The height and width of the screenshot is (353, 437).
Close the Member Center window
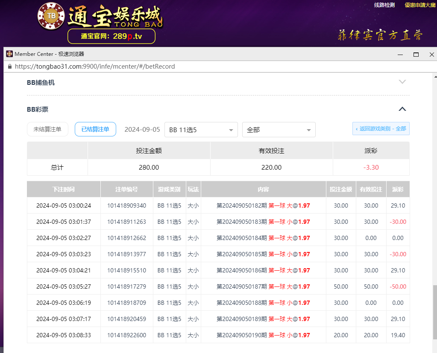[x=431, y=54]
